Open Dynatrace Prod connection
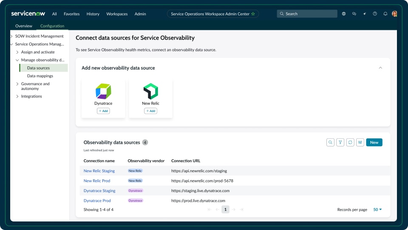This screenshot has width=408, height=230. [x=97, y=201]
